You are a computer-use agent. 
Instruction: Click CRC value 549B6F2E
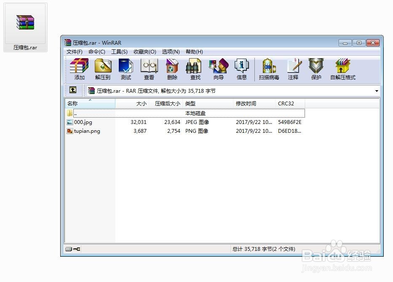290,122
